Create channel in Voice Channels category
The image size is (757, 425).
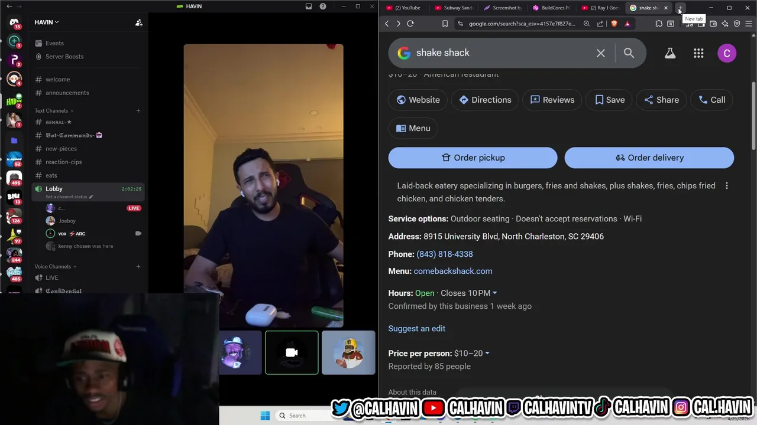coord(138,266)
